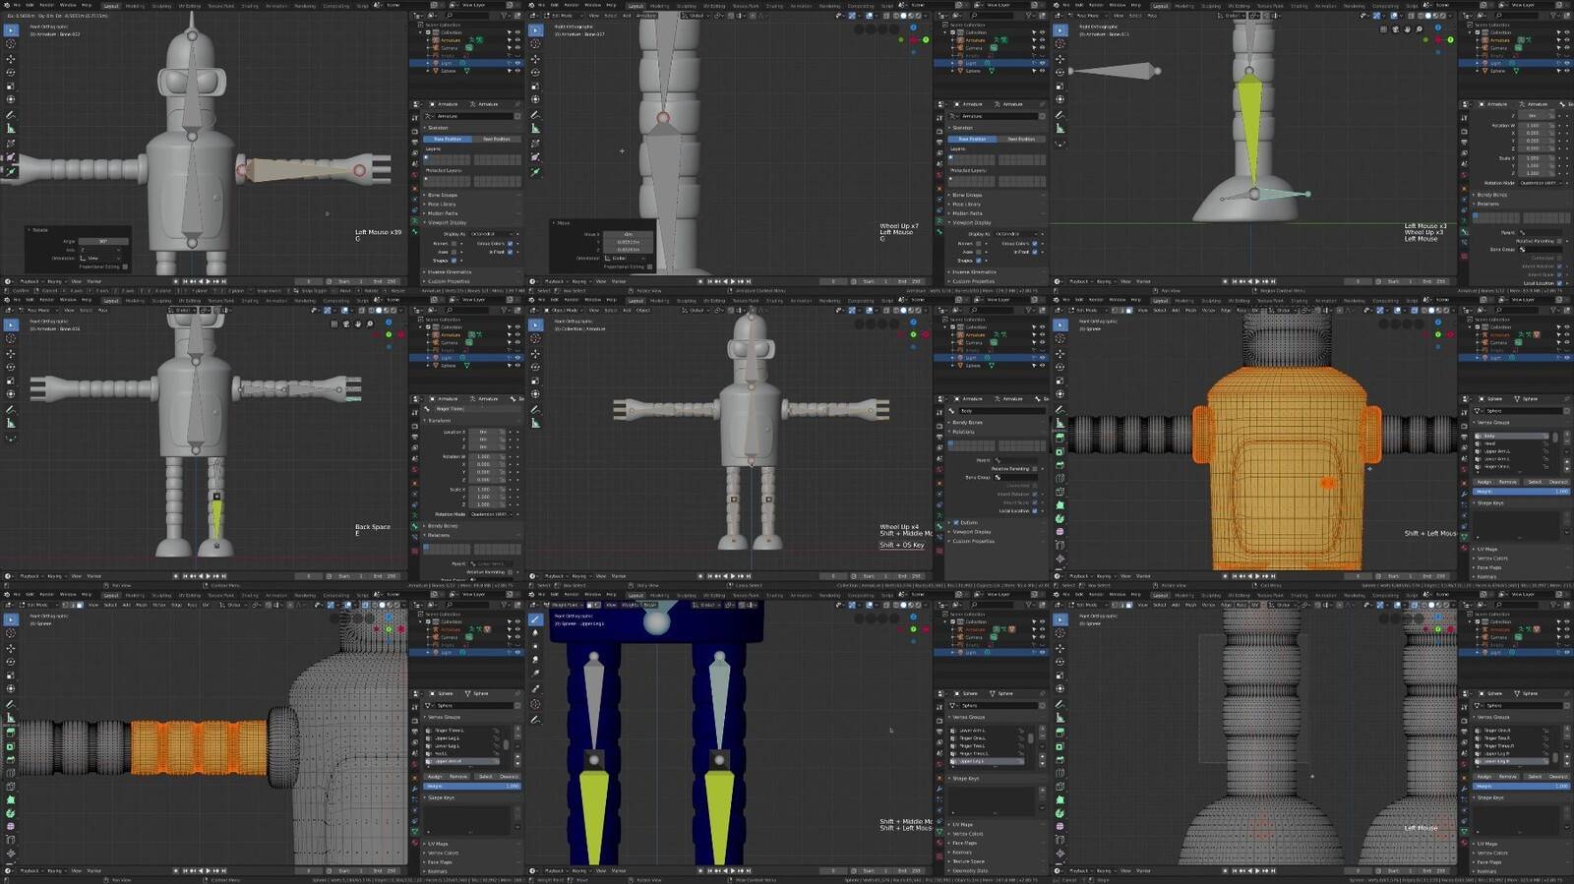The image size is (1574, 884).
Task: Expand Bone Groups panel in arm-bone properties
Action: (x=443, y=195)
